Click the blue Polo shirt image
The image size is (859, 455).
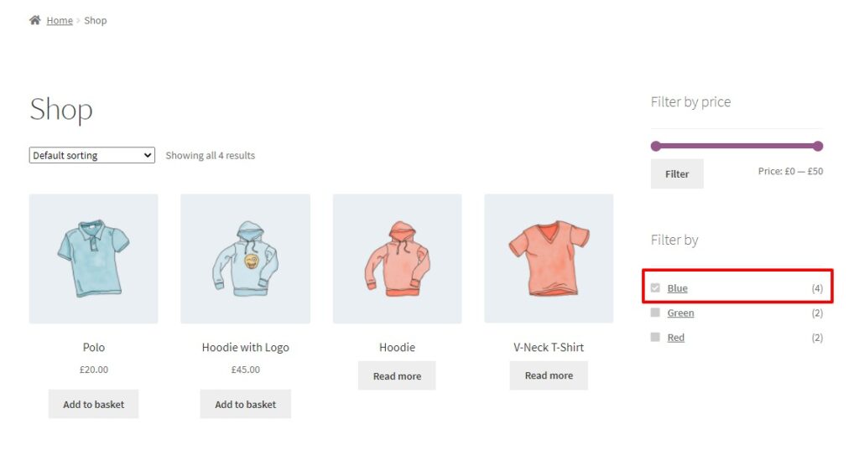tap(93, 258)
